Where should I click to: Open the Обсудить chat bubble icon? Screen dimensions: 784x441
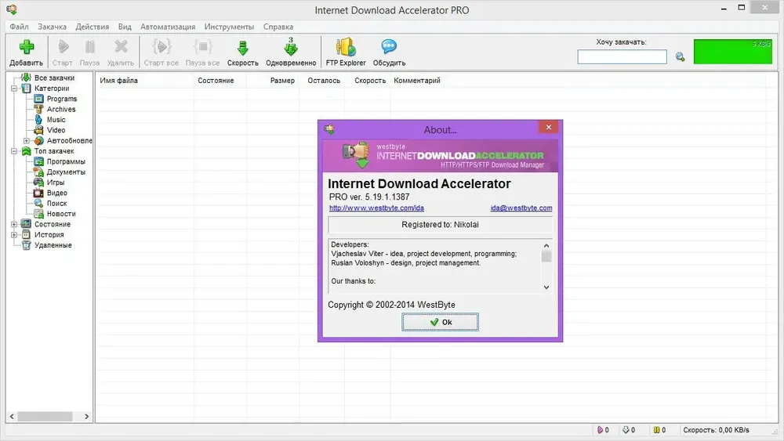pos(389,47)
